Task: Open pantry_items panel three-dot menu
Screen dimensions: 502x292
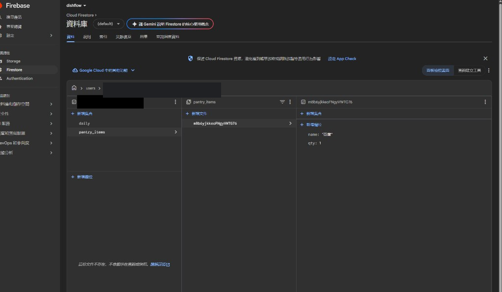Action: pyautogui.click(x=290, y=102)
